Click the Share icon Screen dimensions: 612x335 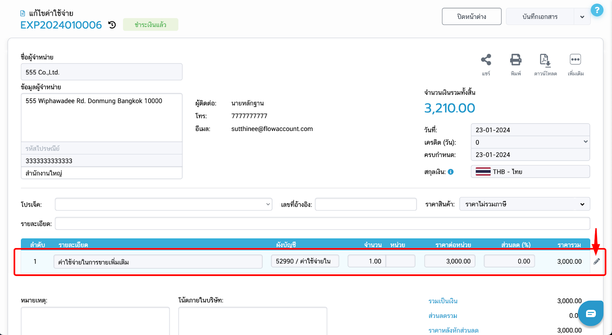(x=486, y=60)
